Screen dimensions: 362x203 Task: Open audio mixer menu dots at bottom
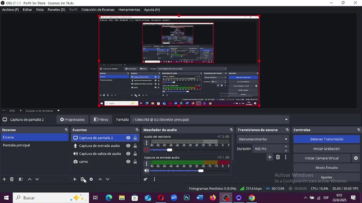click(154, 179)
